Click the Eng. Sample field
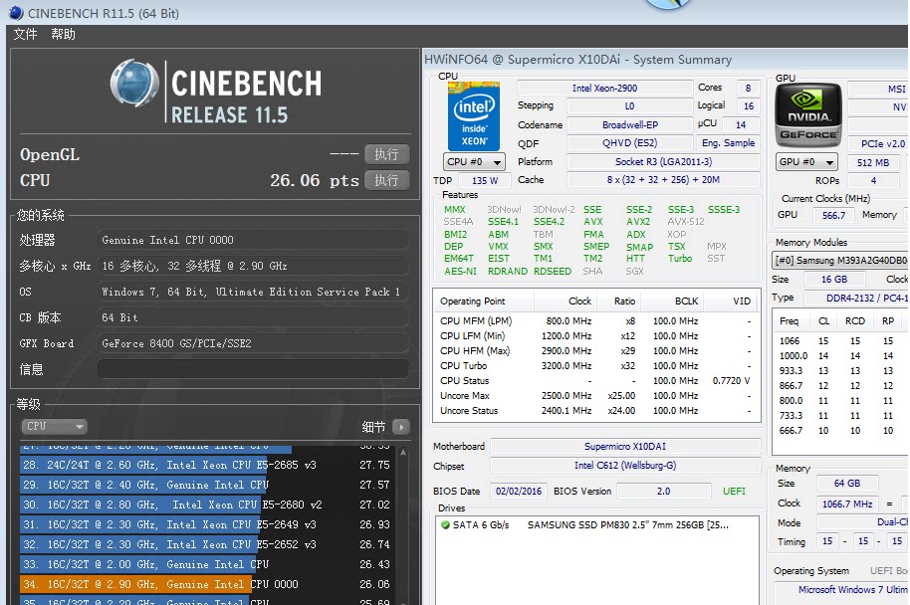 point(728,143)
